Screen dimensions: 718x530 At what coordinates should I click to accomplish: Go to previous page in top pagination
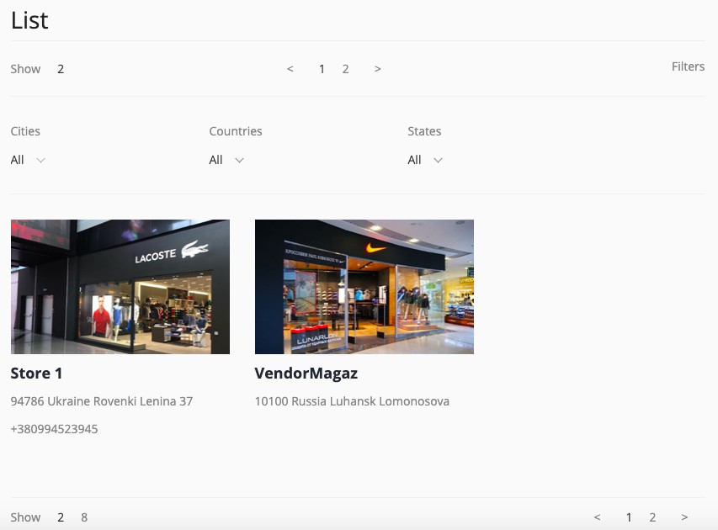coord(290,69)
